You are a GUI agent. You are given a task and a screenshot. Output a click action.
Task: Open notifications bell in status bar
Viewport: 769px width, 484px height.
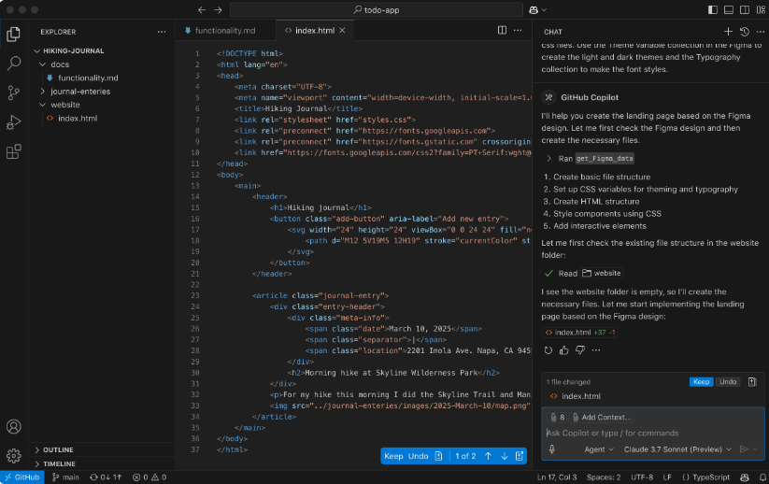(x=762, y=477)
